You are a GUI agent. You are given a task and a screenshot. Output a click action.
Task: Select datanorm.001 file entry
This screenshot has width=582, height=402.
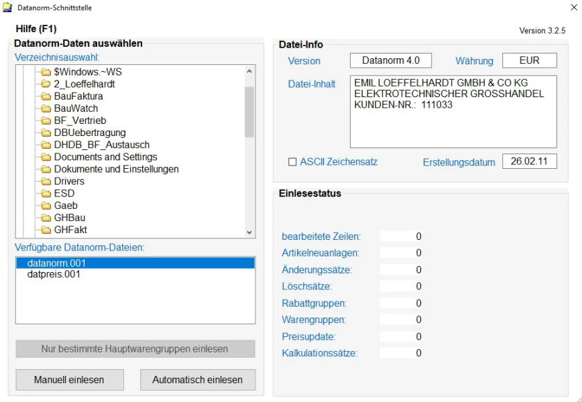(x=56, y=263)
